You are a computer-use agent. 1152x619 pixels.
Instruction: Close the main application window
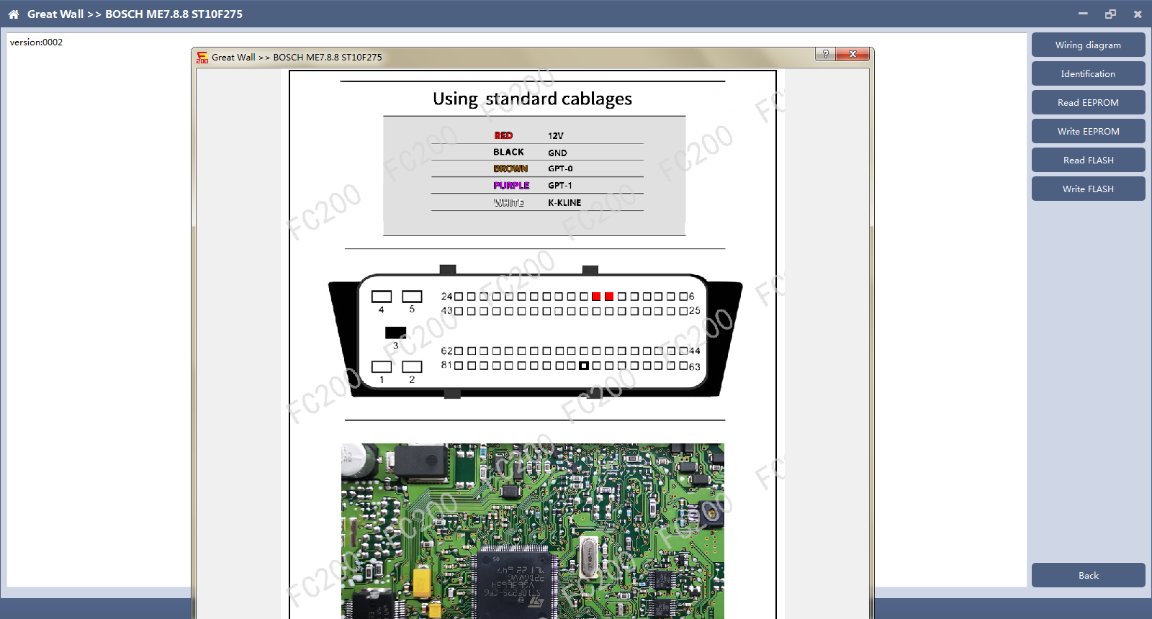tap(1138, 14)
